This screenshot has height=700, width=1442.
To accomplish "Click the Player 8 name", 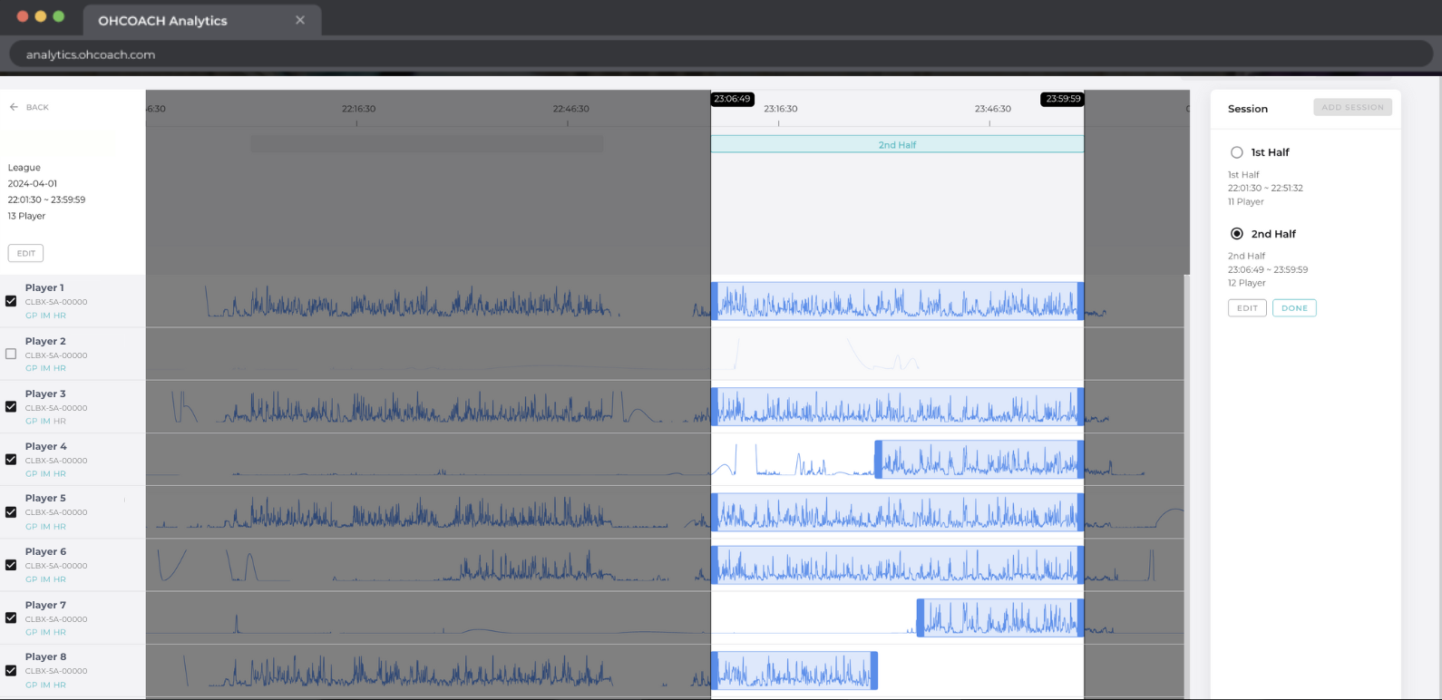I will pos(45,656).
